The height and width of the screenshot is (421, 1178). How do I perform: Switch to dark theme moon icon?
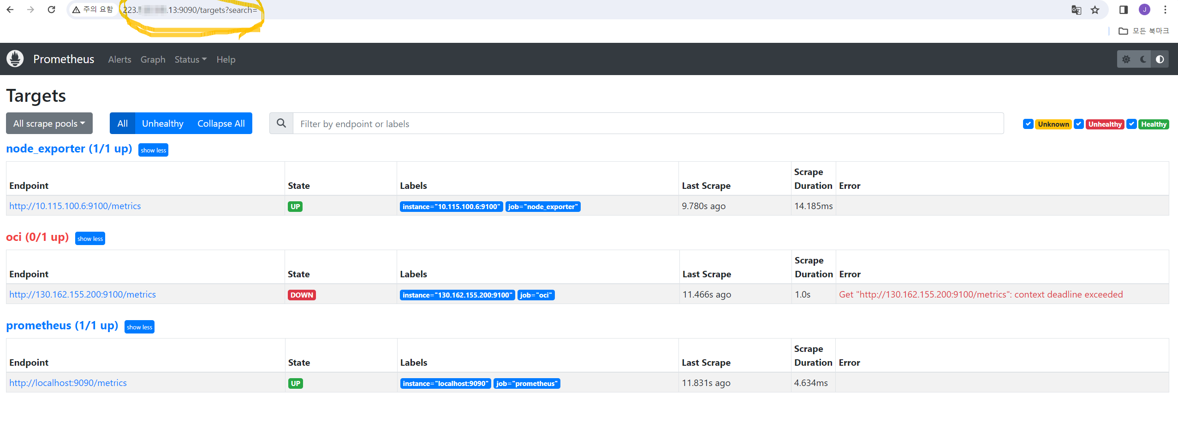(x=1143, y=59)
